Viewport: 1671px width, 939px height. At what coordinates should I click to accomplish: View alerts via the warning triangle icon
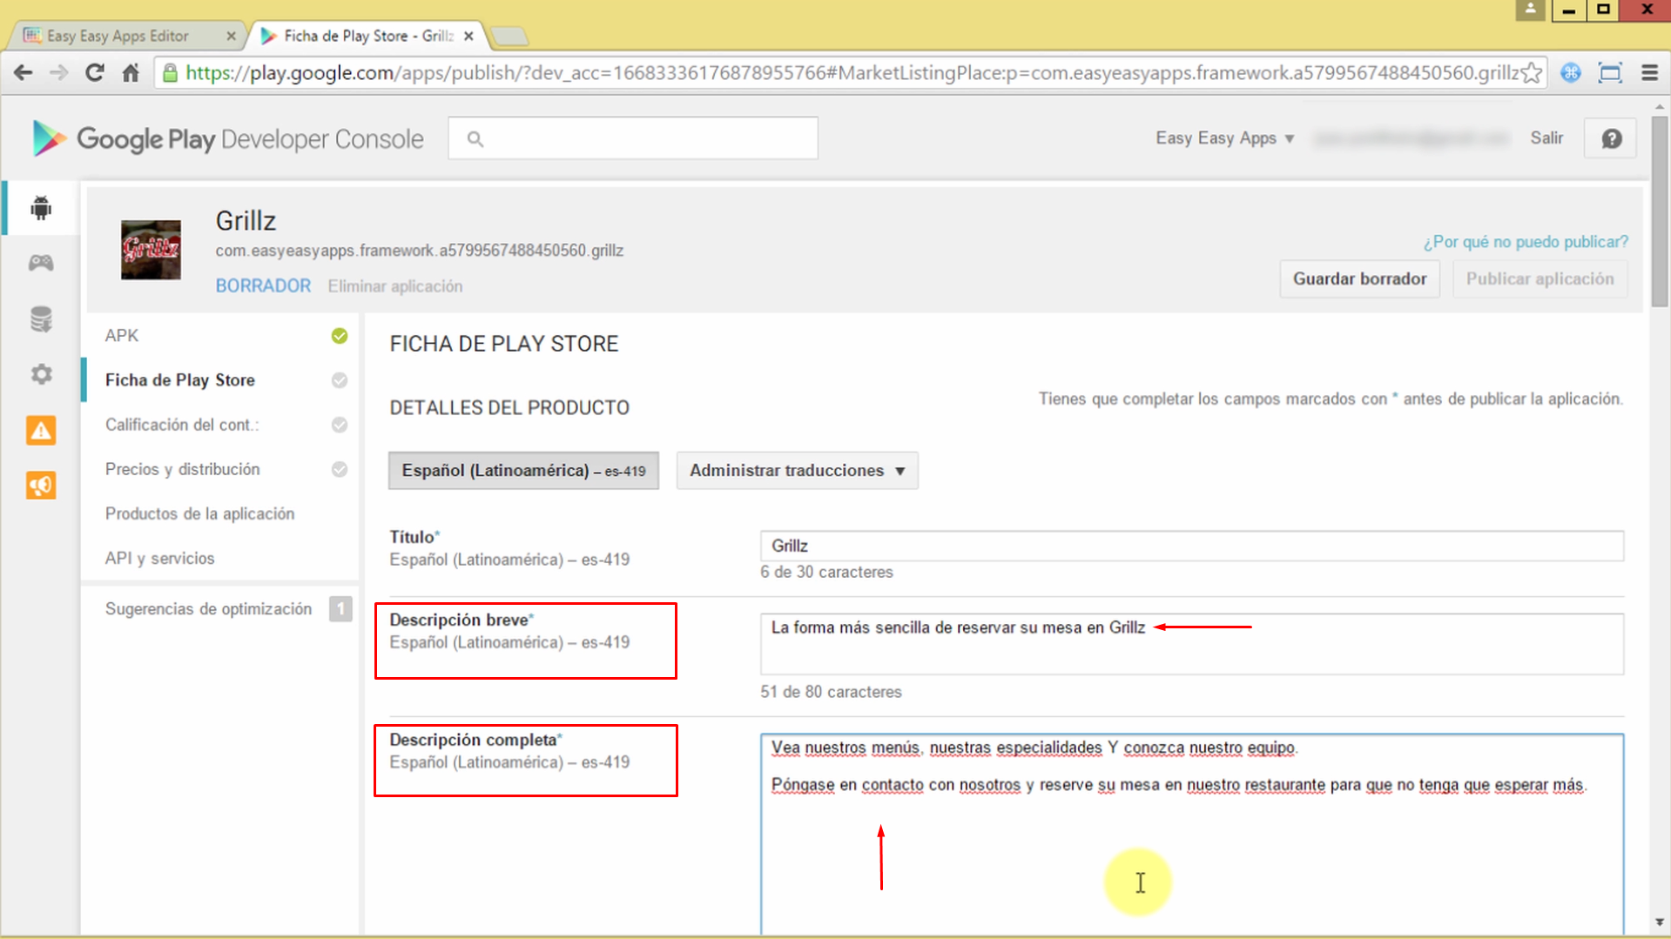pos(40,430)
